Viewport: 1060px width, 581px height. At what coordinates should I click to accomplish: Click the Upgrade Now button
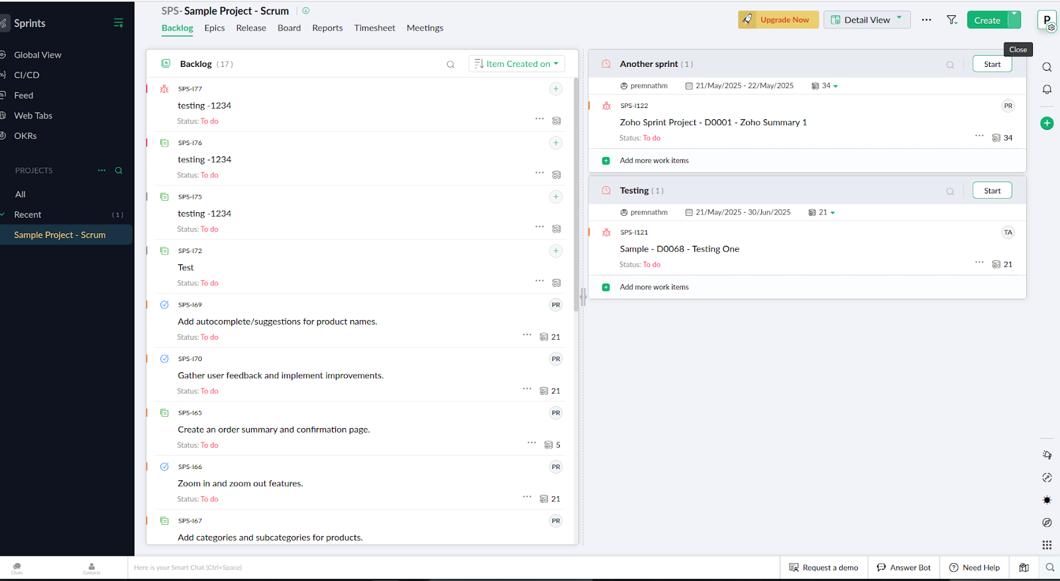tap(778, 20)
